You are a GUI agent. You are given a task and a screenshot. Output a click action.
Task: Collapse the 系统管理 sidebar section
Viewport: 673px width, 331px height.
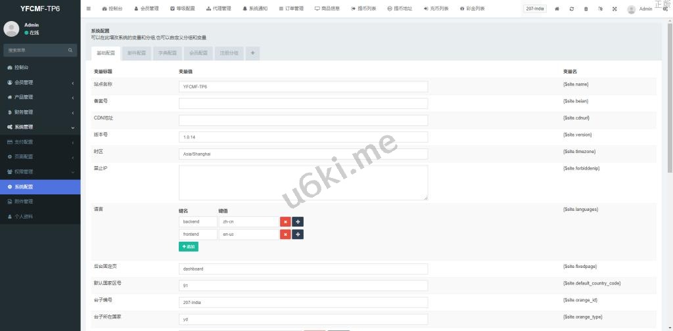click(40, 127)
